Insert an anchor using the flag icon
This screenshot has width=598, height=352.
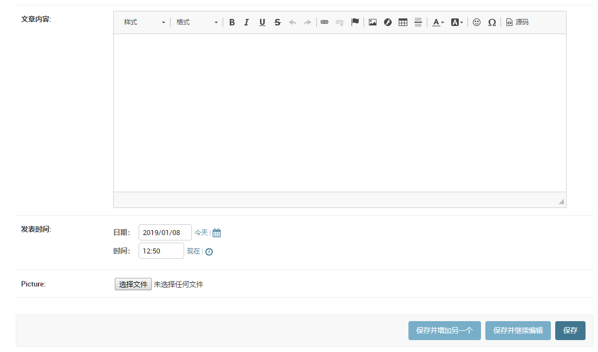[355, 22]
